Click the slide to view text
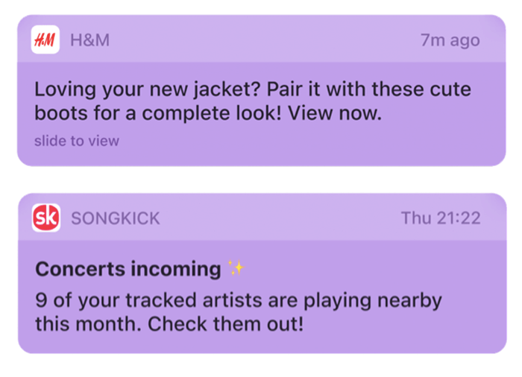This screenshot has width=522, height=377. click(77, 141)
